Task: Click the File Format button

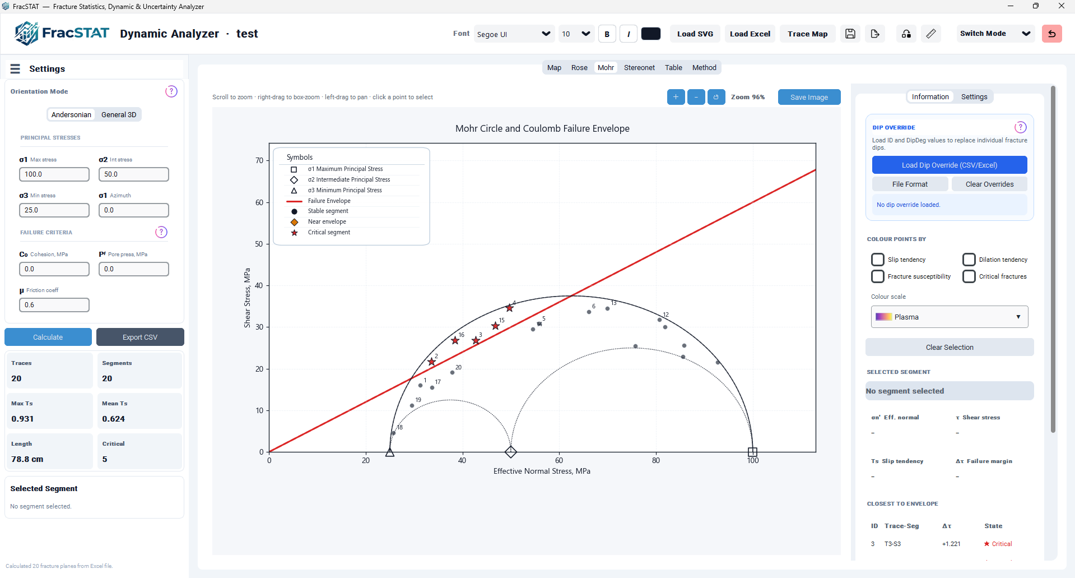Action: pos(910,184)
